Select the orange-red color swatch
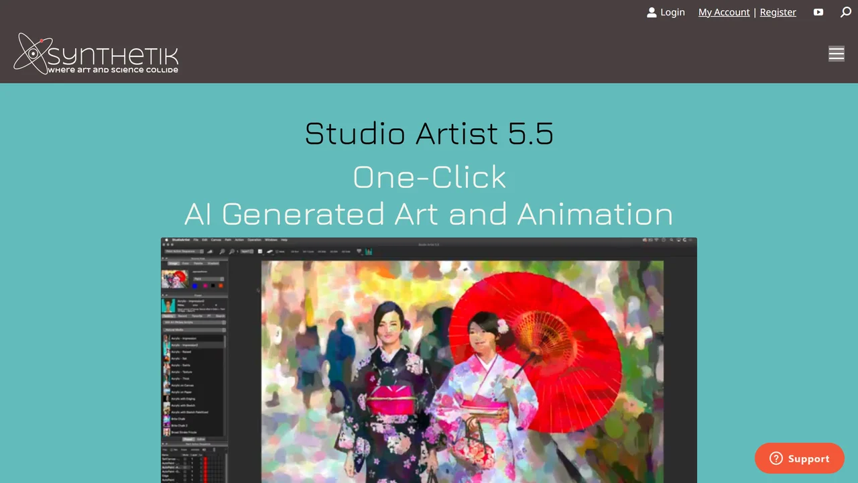858x483 pixels. pos(221,286)
